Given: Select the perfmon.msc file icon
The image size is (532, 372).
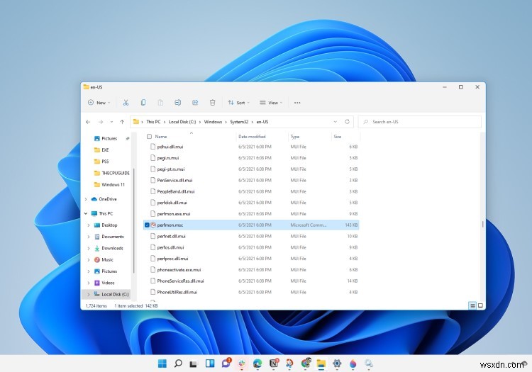Looking at the screenshot, I should pyautogui.click(x=153, y=225).
